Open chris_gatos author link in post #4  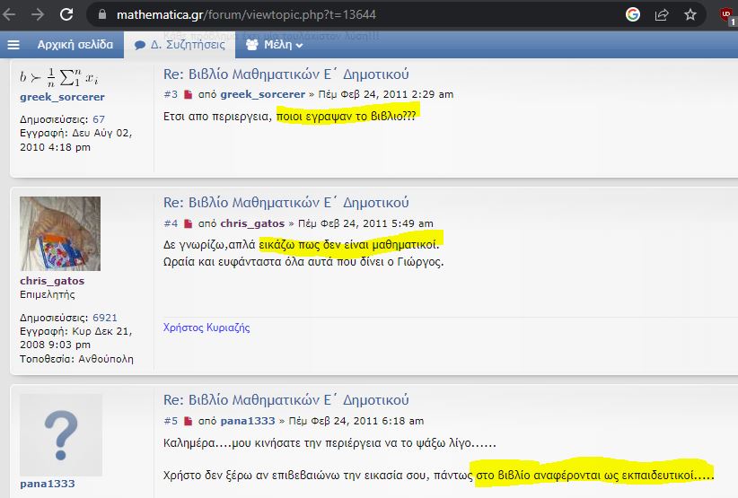[x=253, y=223]
